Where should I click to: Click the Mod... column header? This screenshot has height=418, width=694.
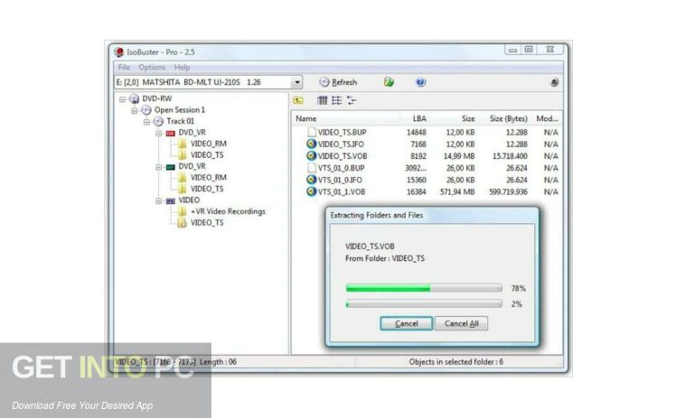pyautogui.click(x=547, y=118)
